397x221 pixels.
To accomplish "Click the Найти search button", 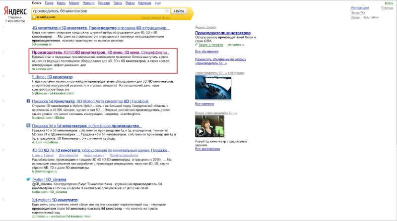I will 179,11.
